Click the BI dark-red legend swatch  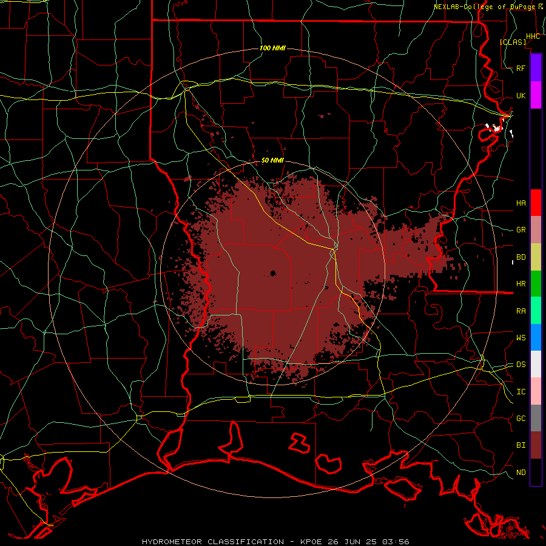coord(536,445)
